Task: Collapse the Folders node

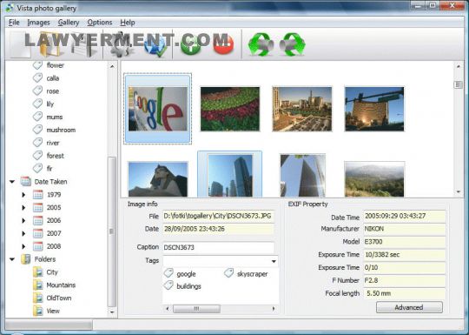Action: 12,259
